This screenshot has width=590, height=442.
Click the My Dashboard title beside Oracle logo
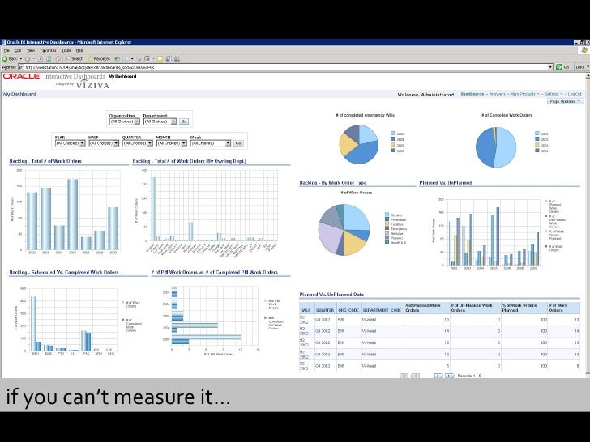(122, 76)
